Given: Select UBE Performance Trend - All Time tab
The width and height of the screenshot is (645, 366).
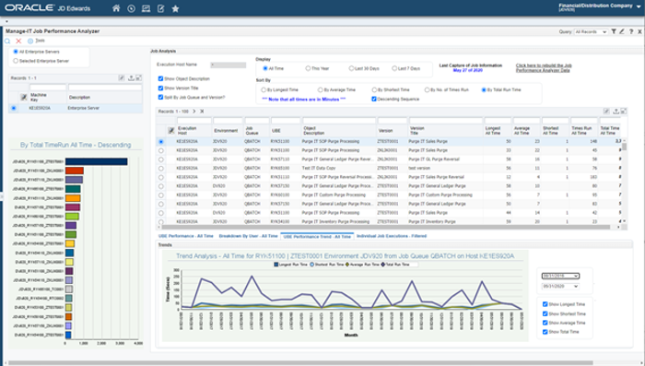Looking at the screenshot, I should 317,236.
